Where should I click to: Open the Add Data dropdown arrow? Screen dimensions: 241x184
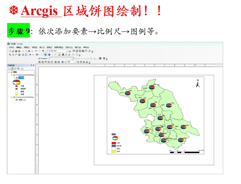[x=45, y=51]
